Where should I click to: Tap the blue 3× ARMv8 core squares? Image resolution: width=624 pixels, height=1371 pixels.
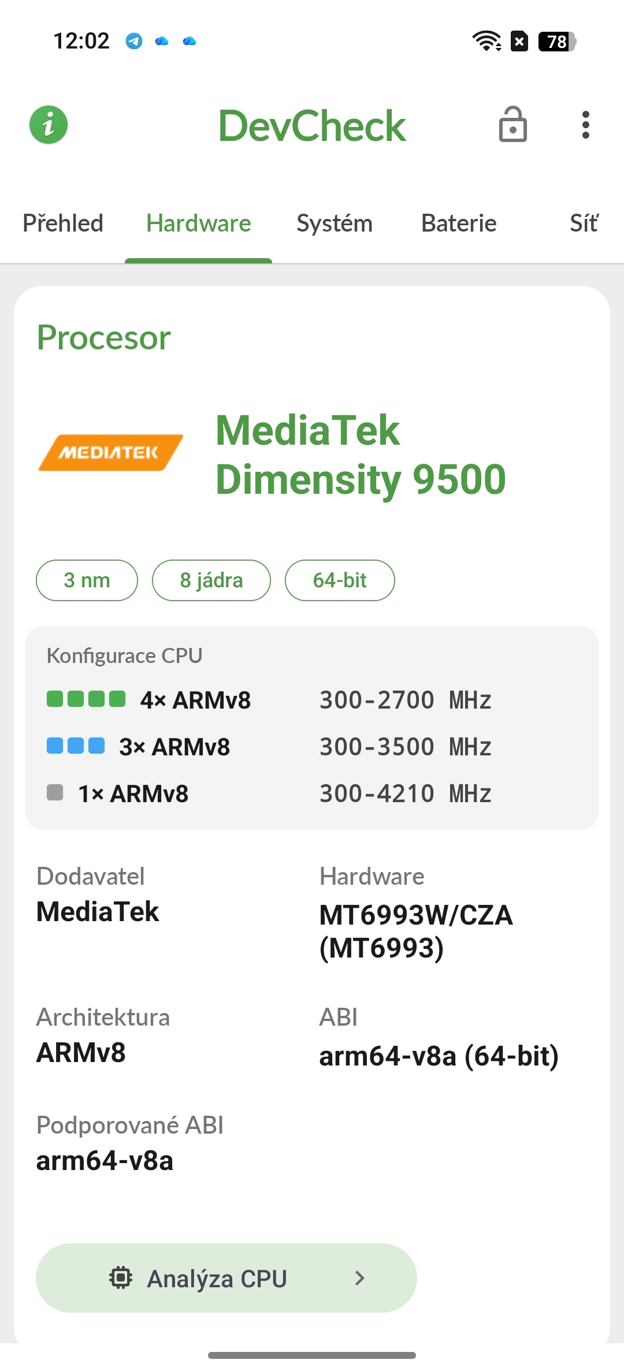tap(76, 746)
